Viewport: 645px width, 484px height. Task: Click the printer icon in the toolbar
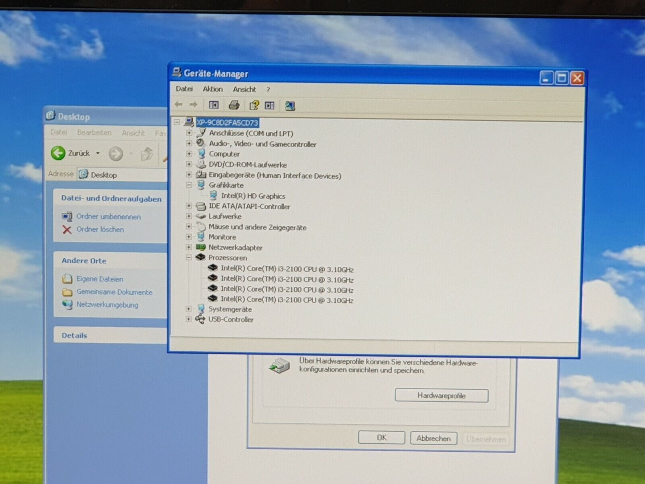click(x=234, y=105)
